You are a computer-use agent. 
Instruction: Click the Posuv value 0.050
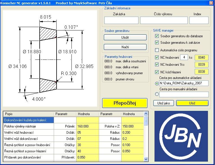coord(133,151)
